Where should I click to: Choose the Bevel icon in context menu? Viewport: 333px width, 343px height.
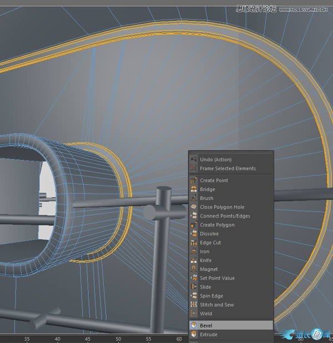coord(194,325)
